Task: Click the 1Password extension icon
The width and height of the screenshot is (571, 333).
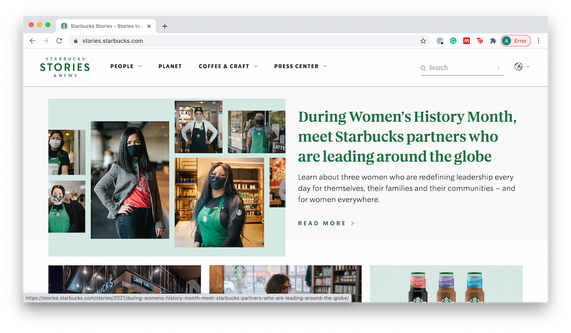Action: coord(440,40)
